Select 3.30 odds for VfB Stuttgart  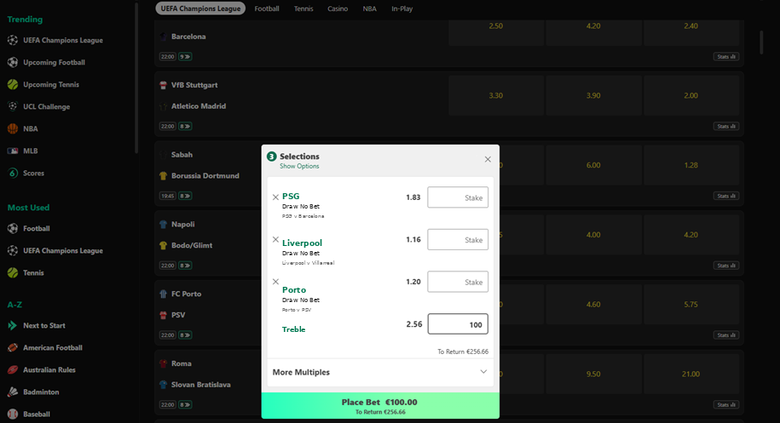[496, 95]
